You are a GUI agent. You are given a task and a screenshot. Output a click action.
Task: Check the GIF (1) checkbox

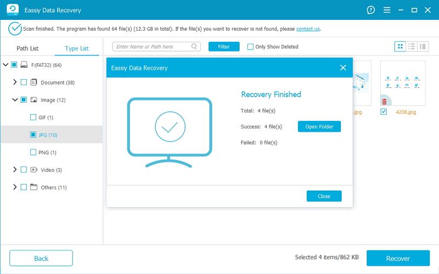point(33,117)
